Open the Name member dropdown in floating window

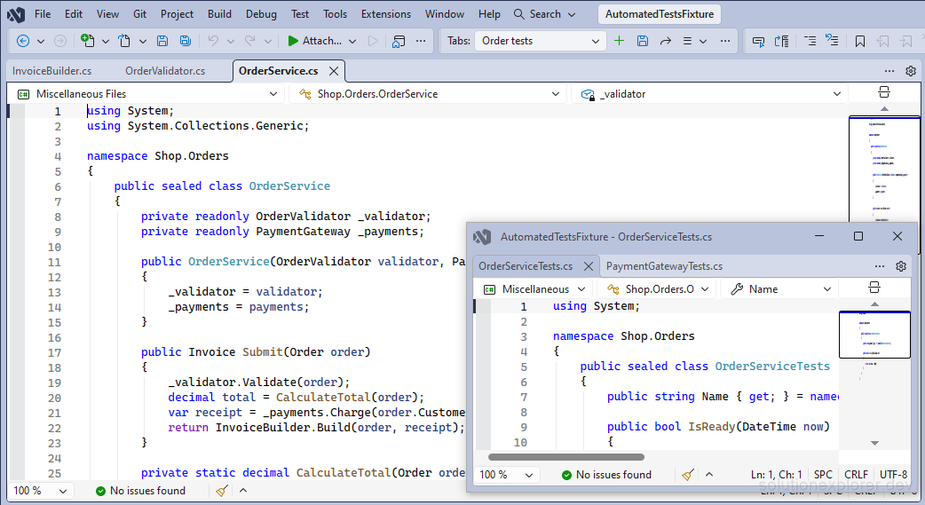point(780,289)
